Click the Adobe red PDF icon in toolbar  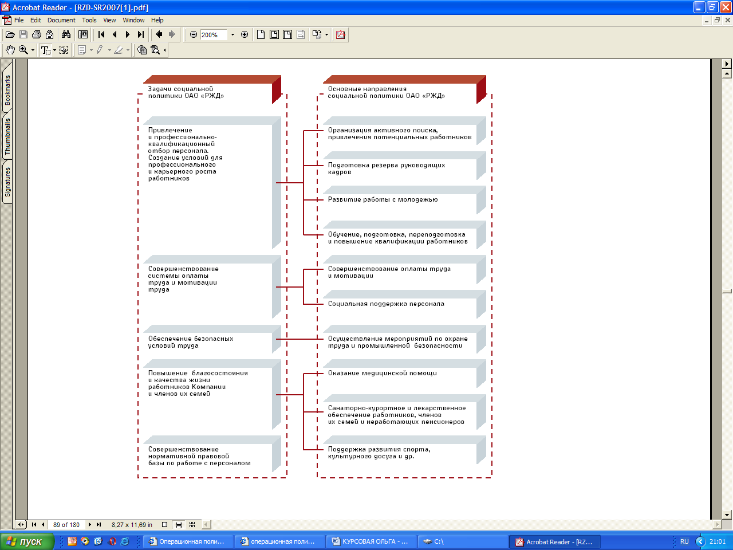click(x=341, y=35)
